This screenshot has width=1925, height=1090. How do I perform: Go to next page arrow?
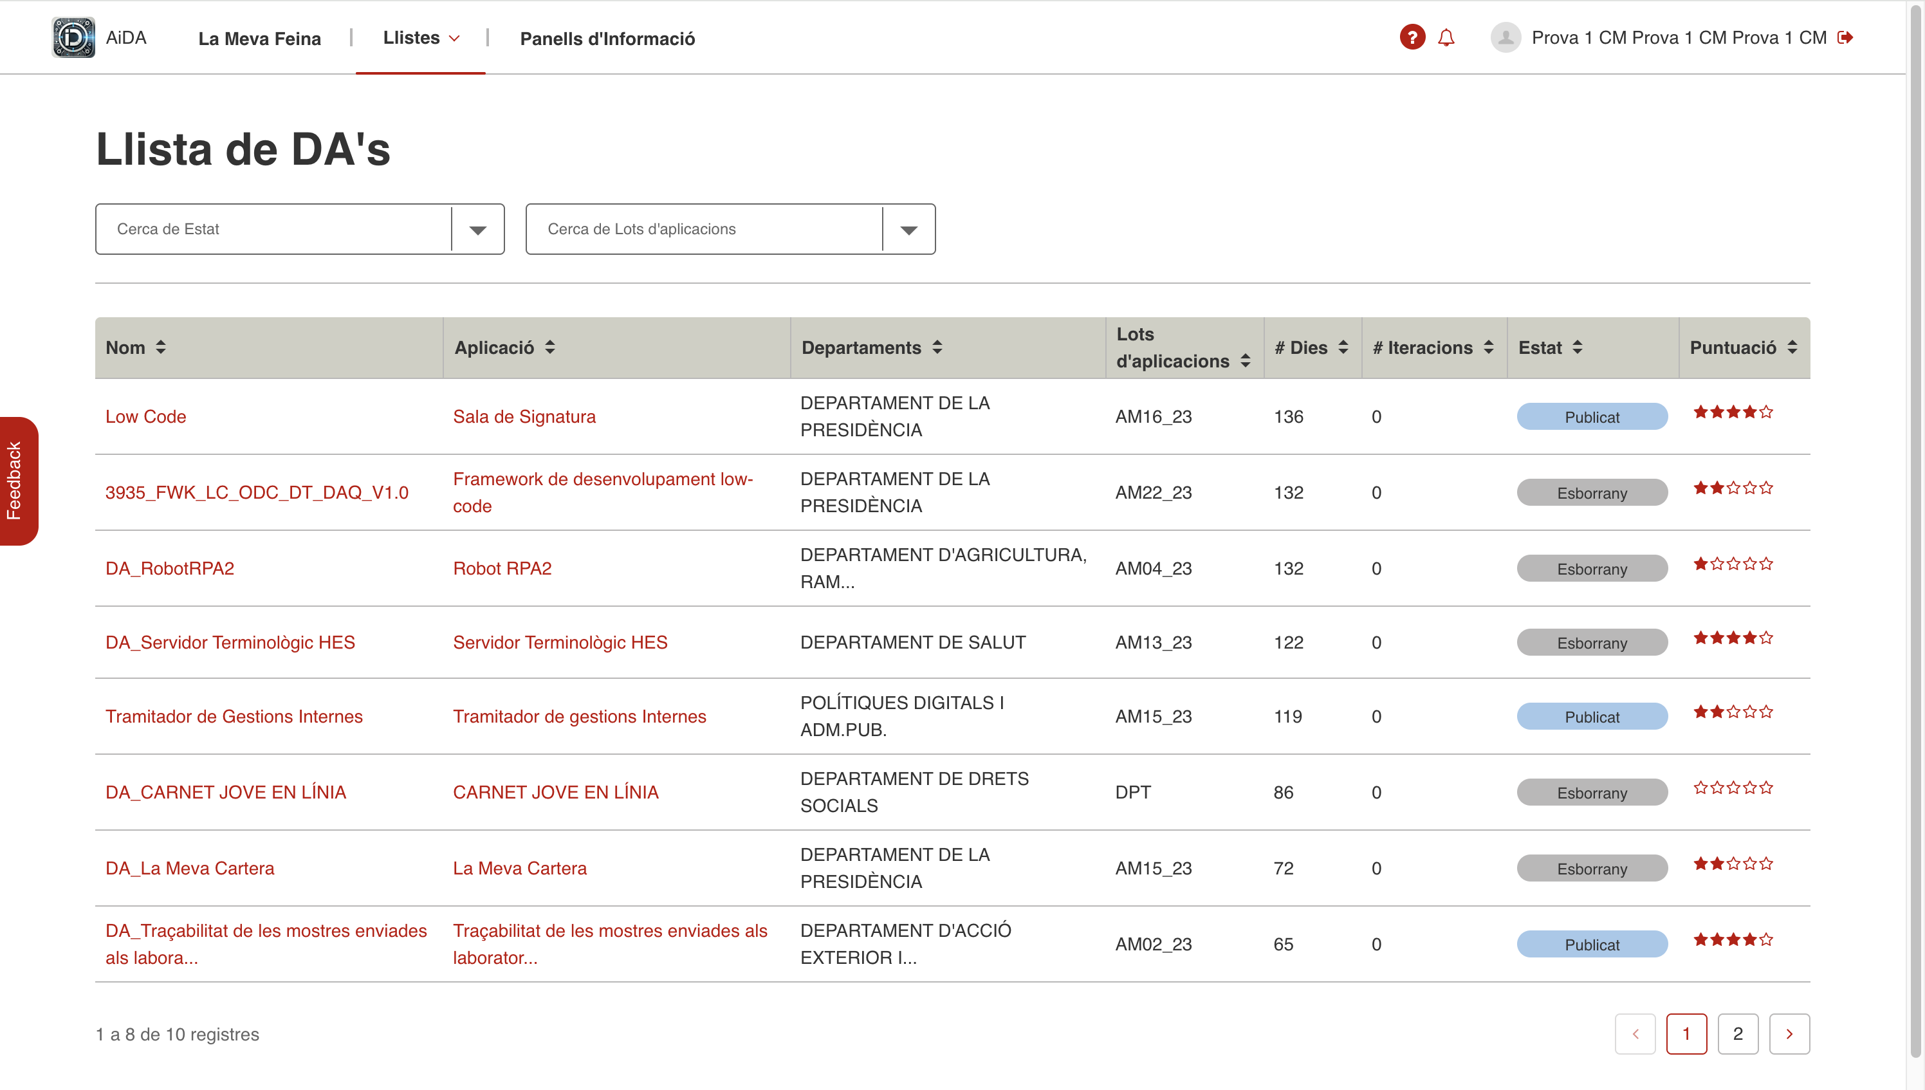(1789, 1034)
